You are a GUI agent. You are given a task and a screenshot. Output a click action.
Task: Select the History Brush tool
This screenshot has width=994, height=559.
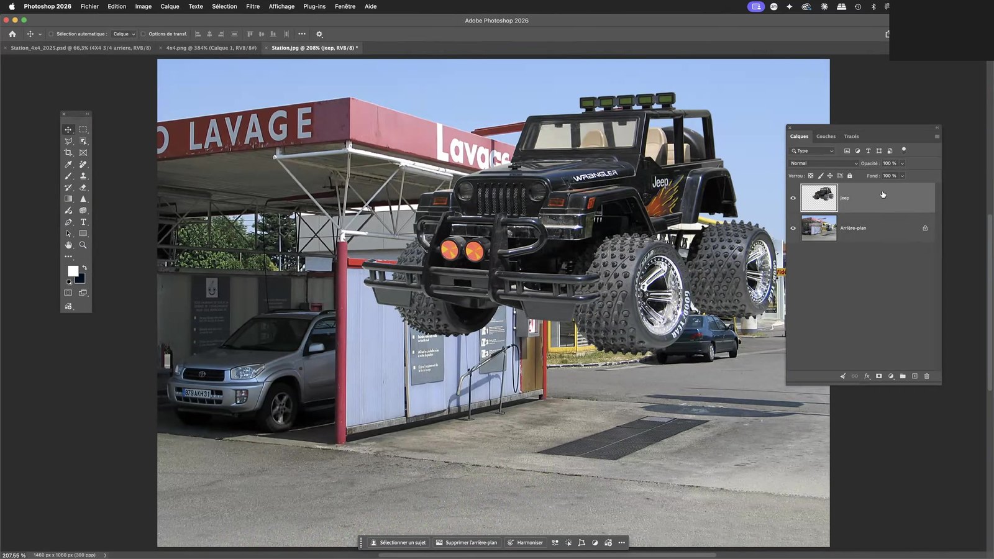click(68, 188)
